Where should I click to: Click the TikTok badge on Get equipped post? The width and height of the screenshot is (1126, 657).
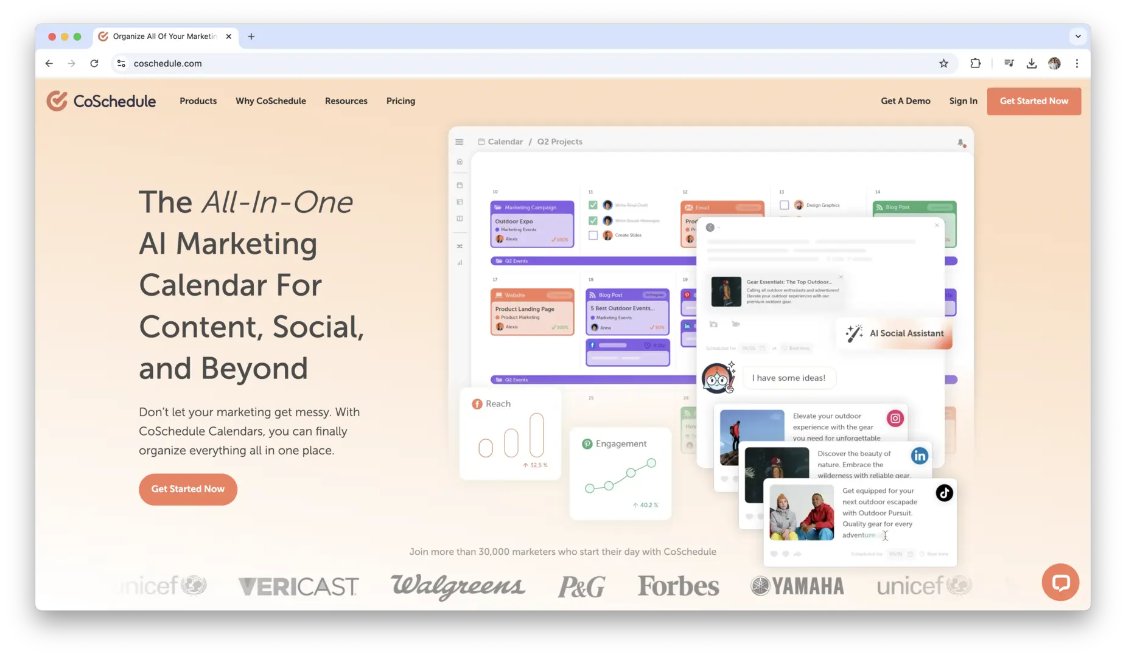(x=944, y=493)
